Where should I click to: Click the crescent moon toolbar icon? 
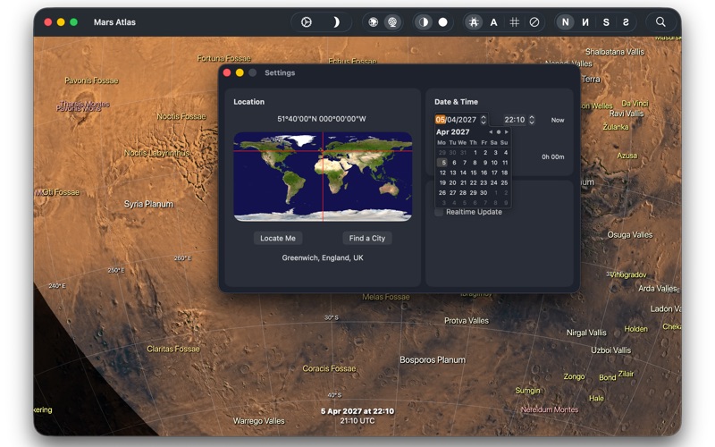336,21
